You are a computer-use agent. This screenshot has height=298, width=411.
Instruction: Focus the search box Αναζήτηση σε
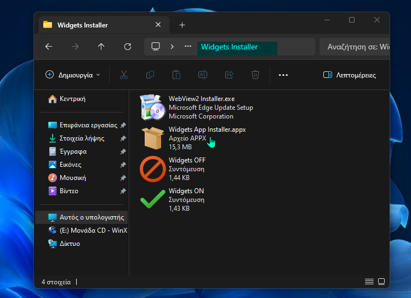tap(355, 47)
